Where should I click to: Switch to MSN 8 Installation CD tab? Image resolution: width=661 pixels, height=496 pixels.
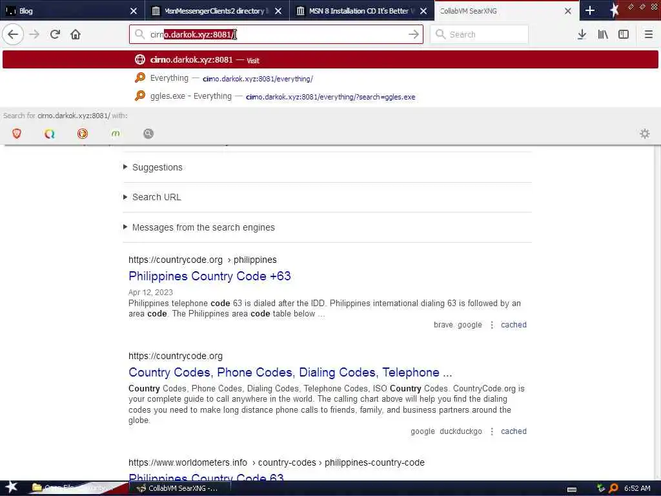[361, 10]
